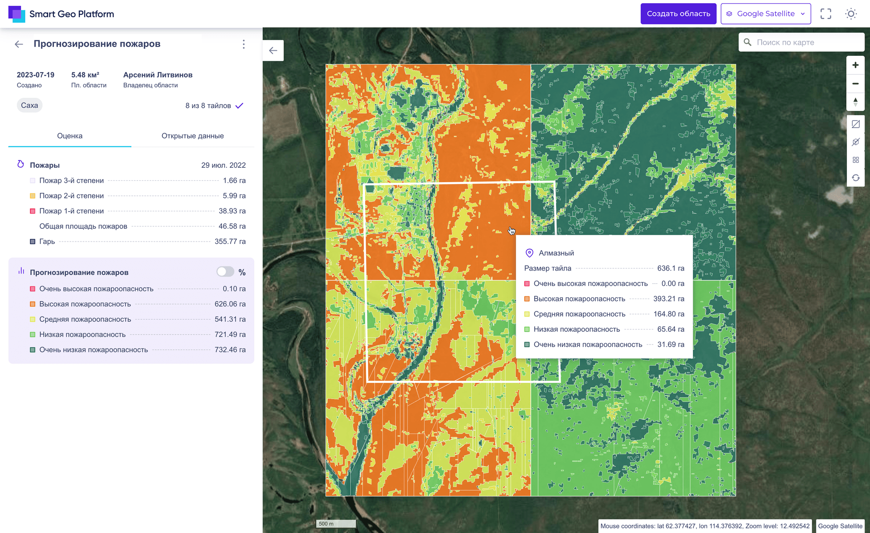Open the Google Satellite basemap dropdown

(x=766, y=14)
